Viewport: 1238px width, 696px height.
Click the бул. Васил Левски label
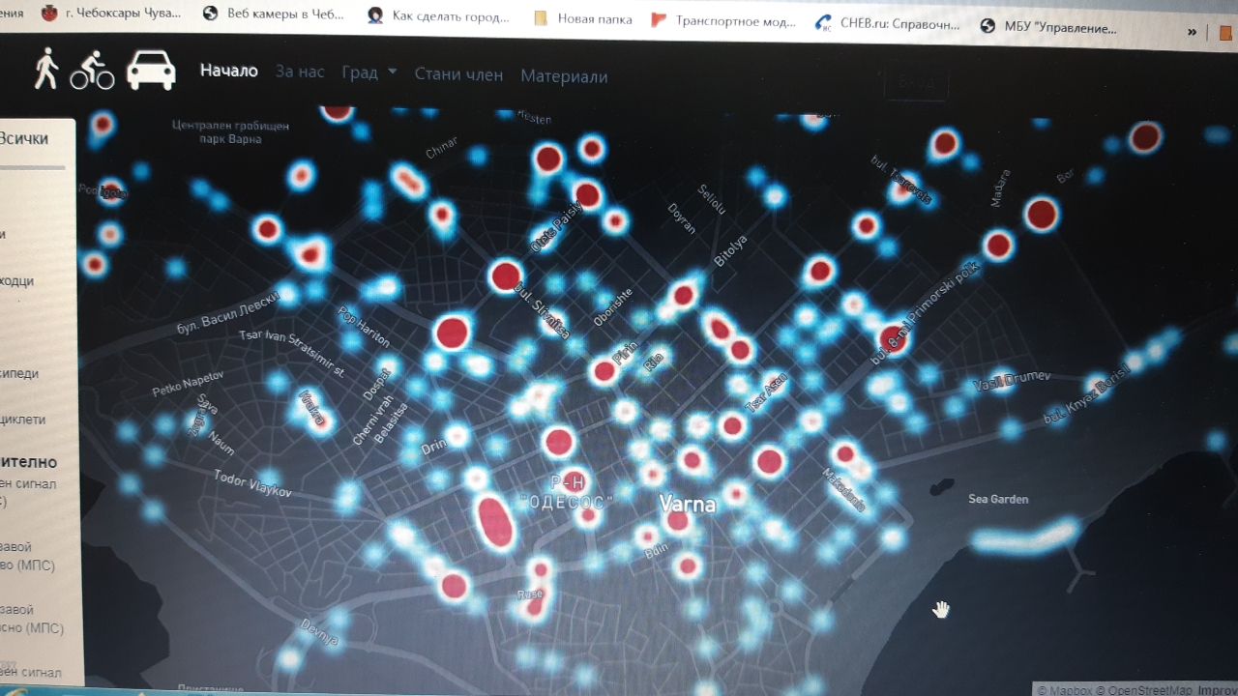click(229, 314)
